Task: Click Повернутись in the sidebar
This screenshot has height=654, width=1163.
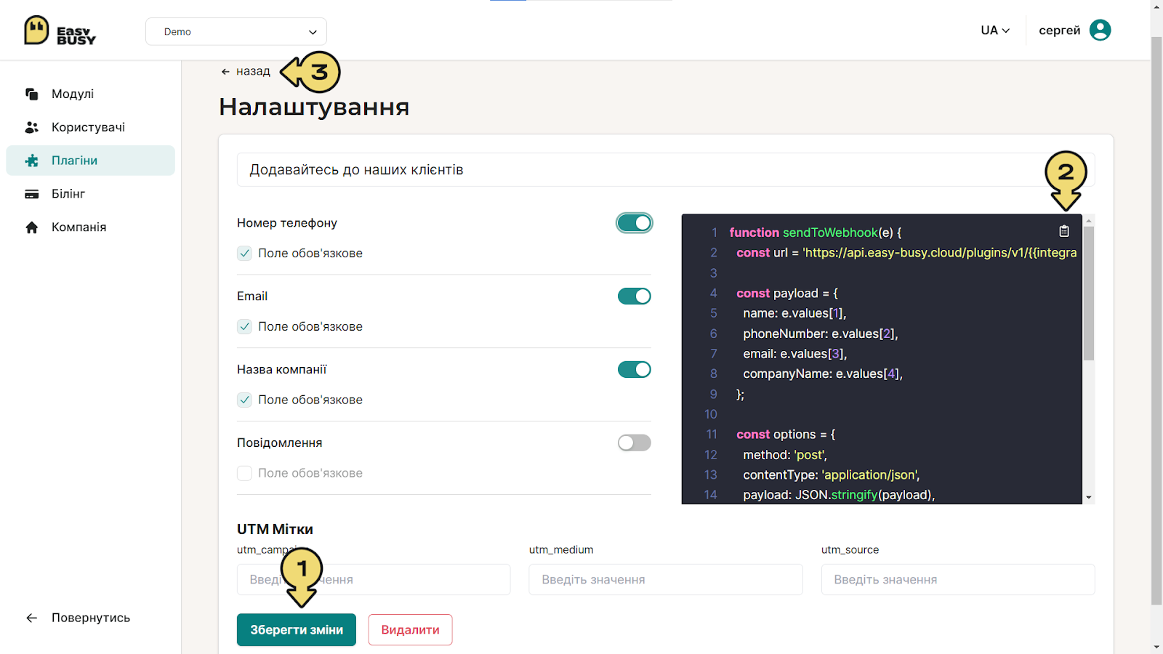Action: (78, 618)
